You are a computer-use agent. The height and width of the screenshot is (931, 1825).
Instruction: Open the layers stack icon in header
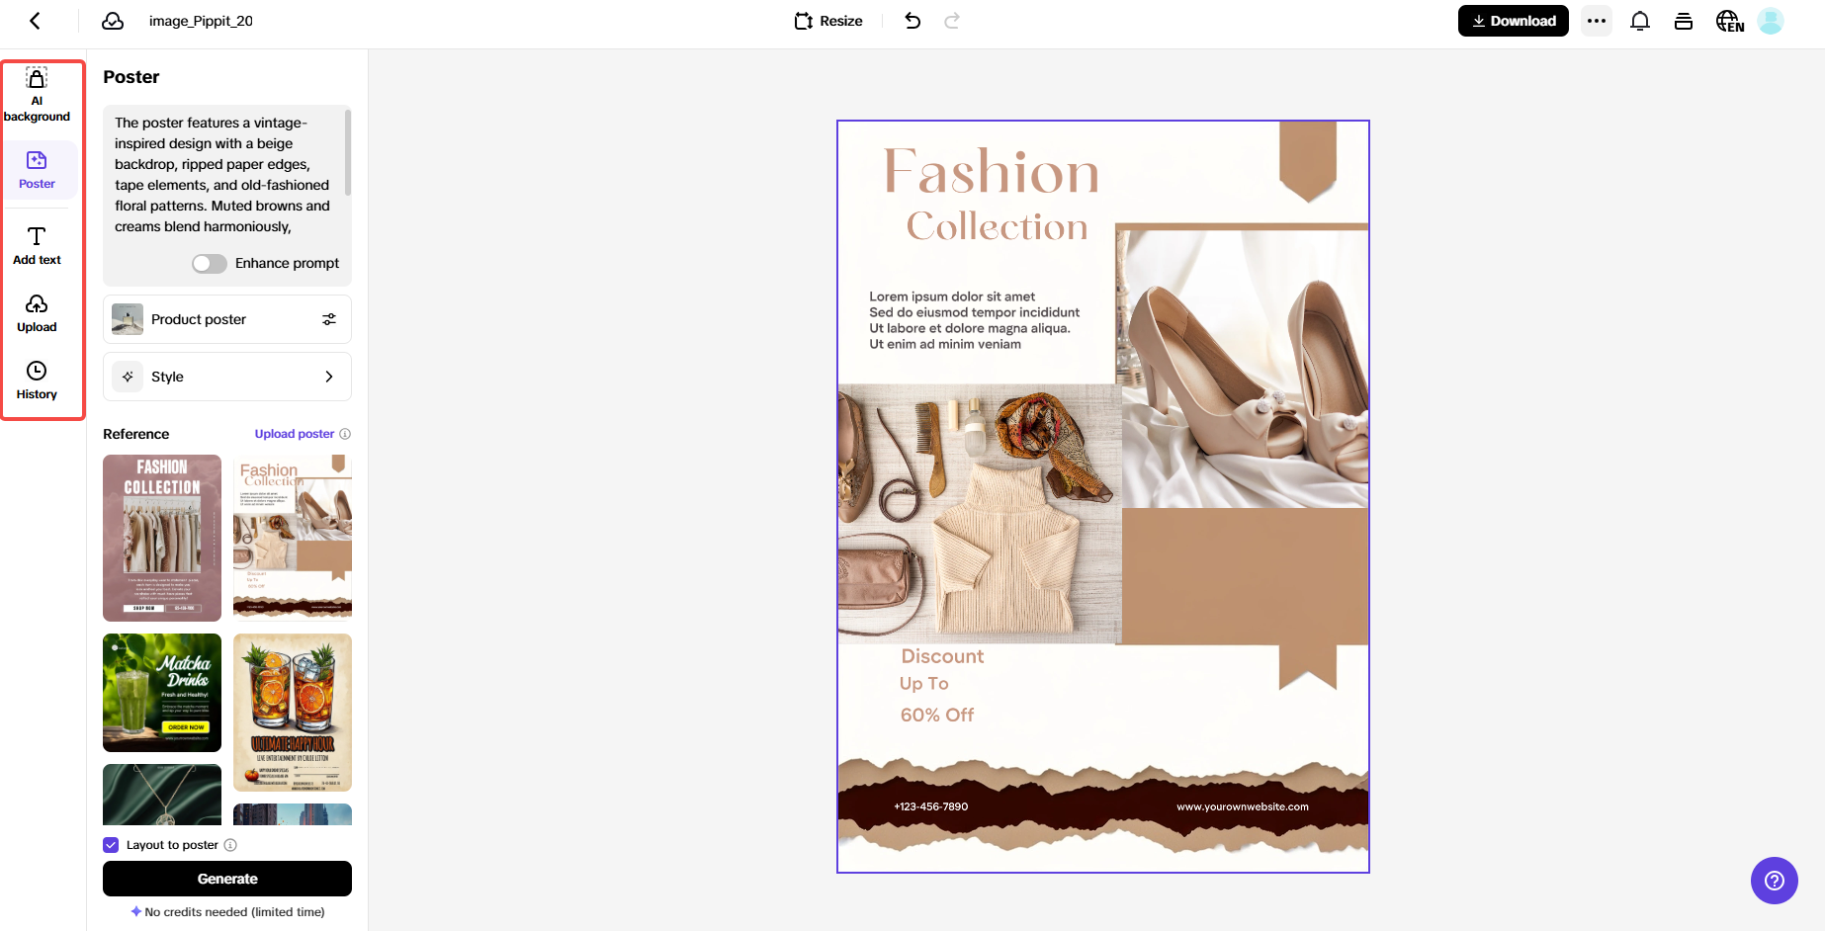(x=1684, y=21)
